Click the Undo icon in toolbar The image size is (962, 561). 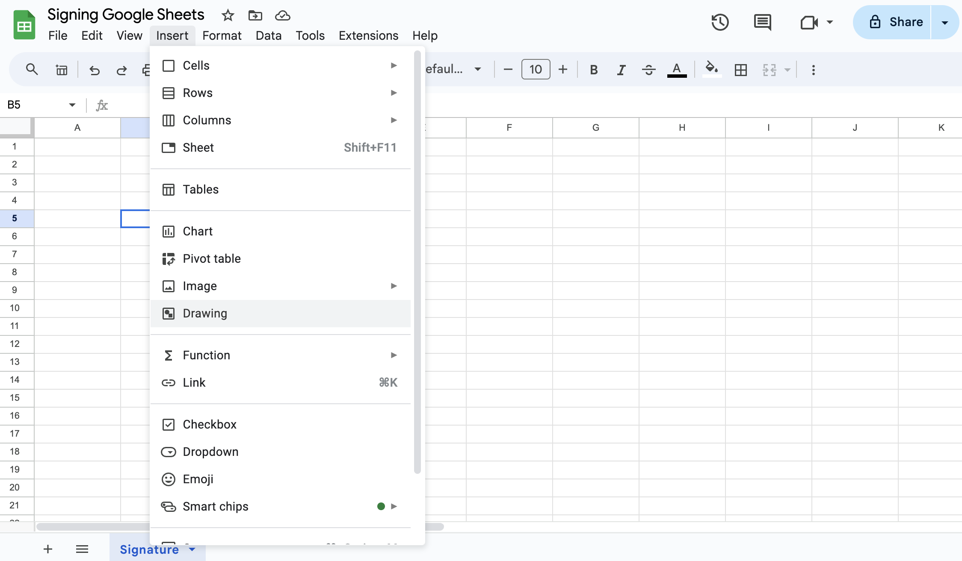coord(94,70)
